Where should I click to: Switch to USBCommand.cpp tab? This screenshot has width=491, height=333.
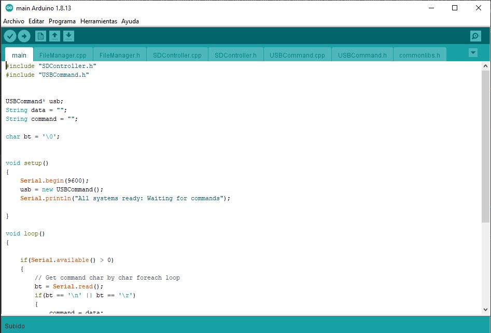coord(297,55)
